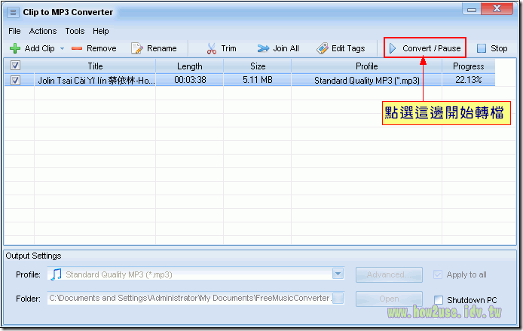Enable Shutdown PC checkbox
The width and height of the screenshot is (523, 331).
pos(439,299)
